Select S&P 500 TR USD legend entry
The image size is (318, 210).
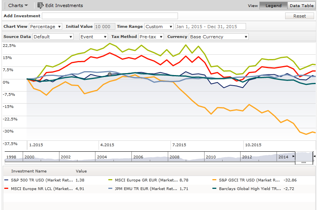(x=42, y=180)
